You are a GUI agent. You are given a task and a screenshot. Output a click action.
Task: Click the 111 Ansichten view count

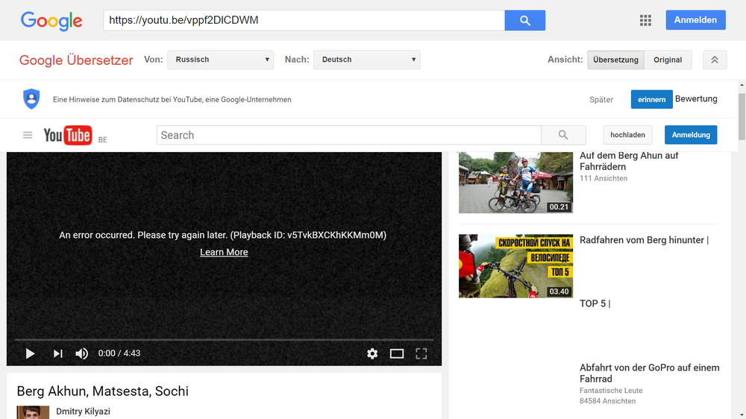click(604, 178)
